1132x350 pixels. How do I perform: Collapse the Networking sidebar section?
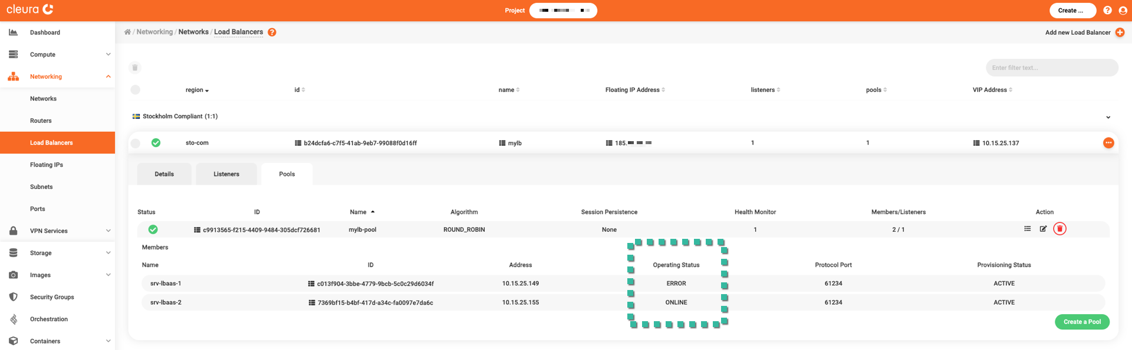pyautogui.click(x=108, y=76)
